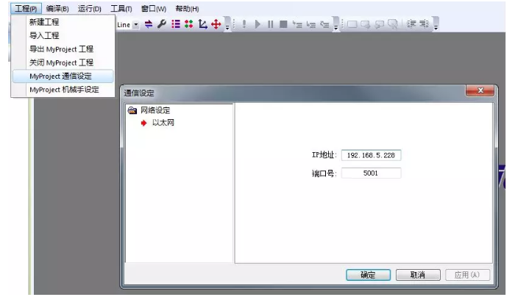Click the magnifier bubble icon
515x297 pixels.
click(x=393, y=24)
